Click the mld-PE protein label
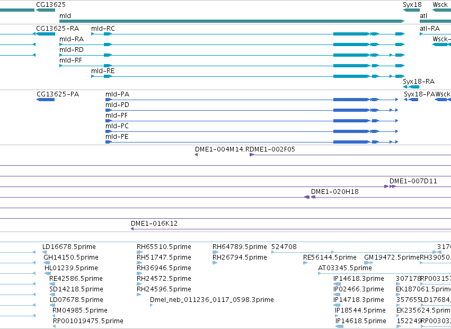Screen dimensions: 451x329 click(x=117, y=137)
